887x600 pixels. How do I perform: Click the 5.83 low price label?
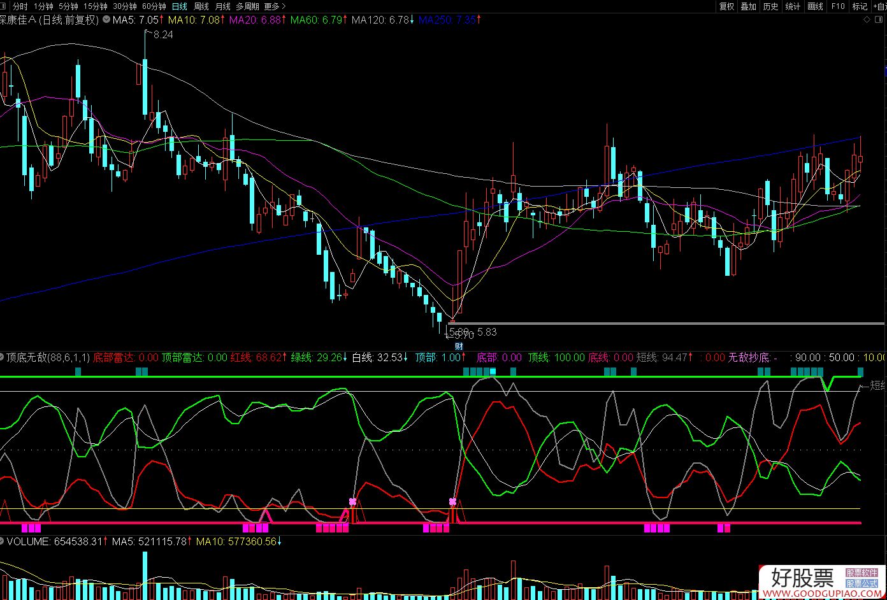[487, 332]
